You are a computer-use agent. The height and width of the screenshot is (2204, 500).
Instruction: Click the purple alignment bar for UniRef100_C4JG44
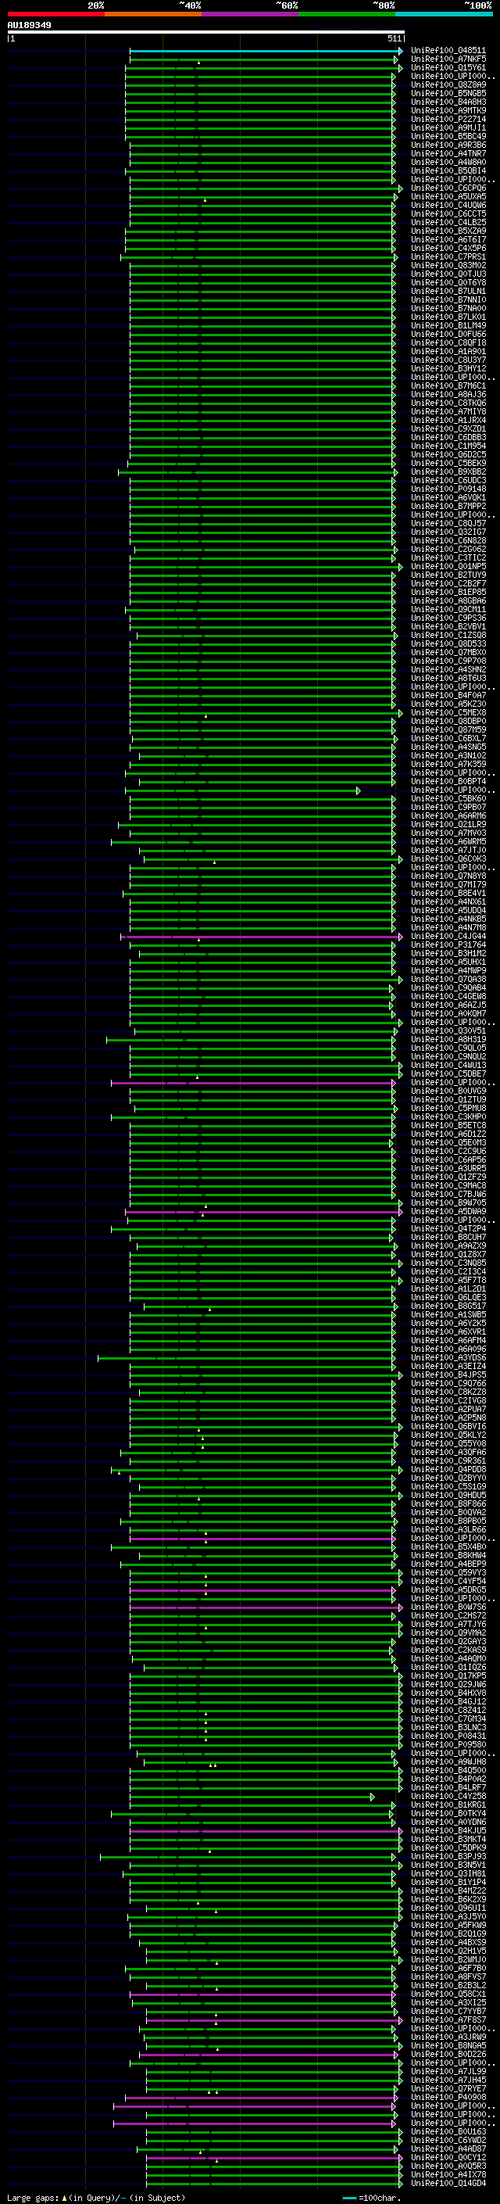pos(261,936)
